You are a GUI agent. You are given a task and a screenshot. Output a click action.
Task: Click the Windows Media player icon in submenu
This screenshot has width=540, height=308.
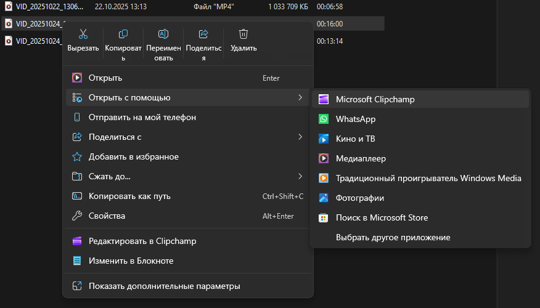pyautogui.click(x=324, y=178)
